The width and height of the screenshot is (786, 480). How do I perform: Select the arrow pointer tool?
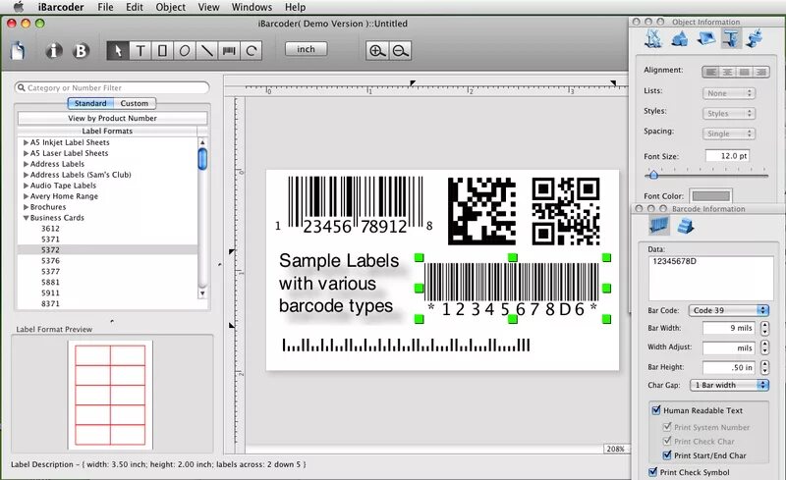118,51
